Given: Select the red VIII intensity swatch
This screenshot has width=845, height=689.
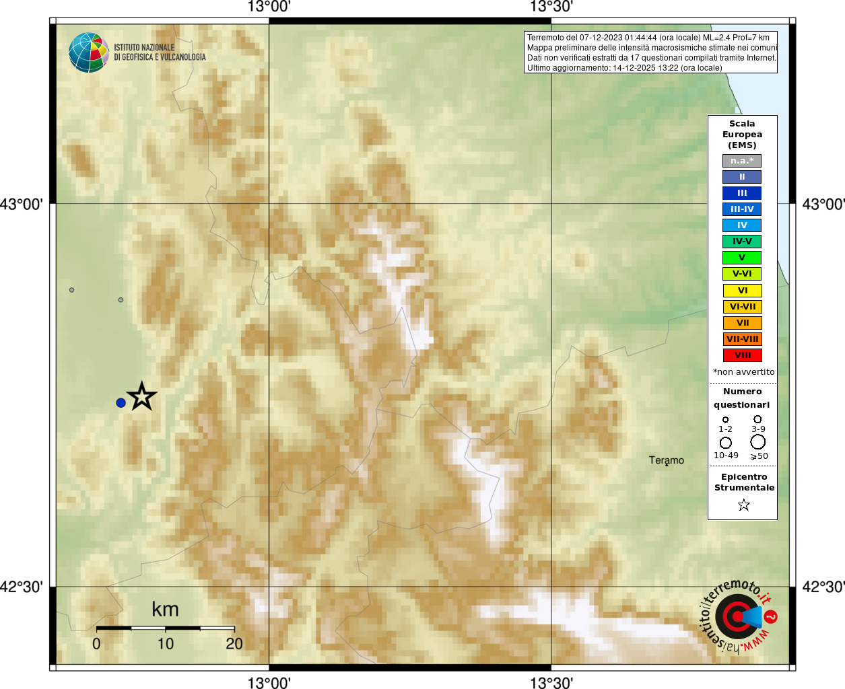Looking at the screenshot, I should point(742,355).
